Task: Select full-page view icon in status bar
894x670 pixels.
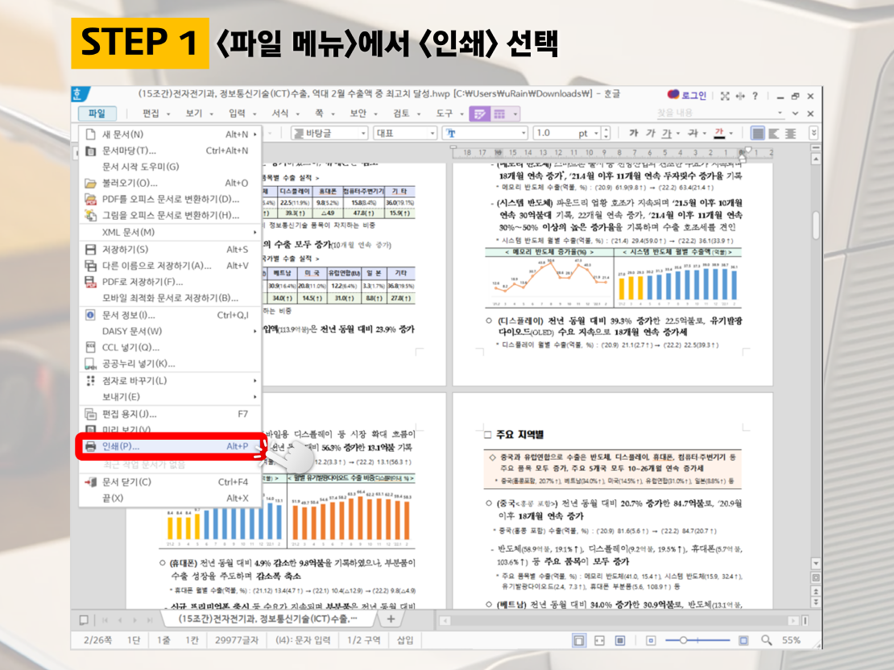Action: 619,640
